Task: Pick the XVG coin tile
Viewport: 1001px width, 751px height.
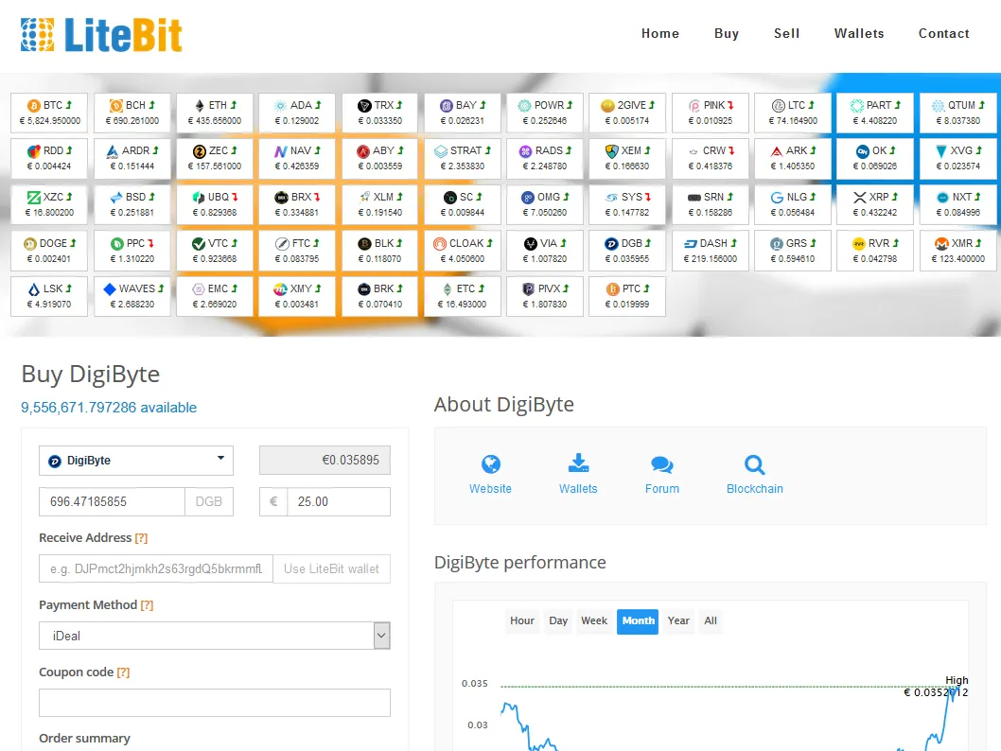Action: pos(958,158)
